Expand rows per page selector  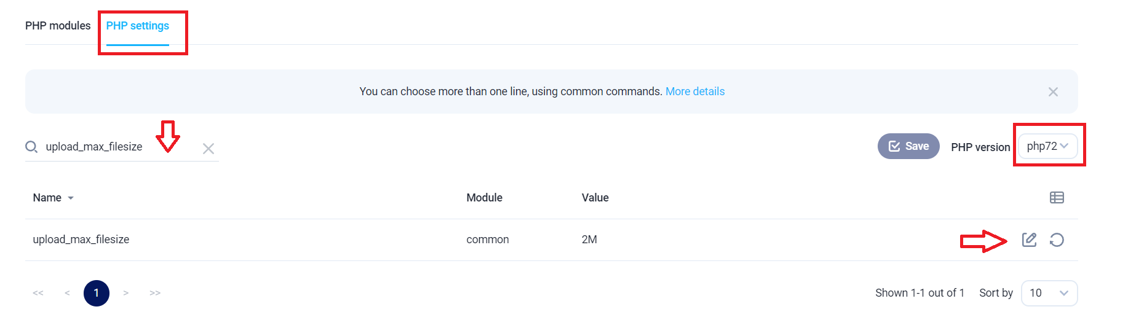click(x=1049, y=293)
